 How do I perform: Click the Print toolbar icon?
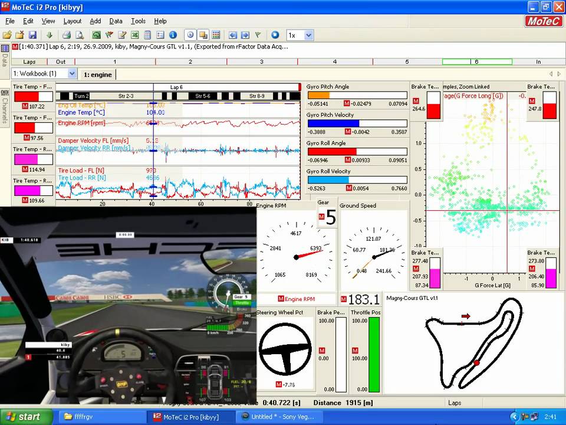click(67, 35)
